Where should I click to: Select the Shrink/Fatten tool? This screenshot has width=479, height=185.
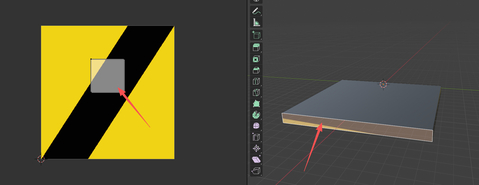[x=256, y=148]
